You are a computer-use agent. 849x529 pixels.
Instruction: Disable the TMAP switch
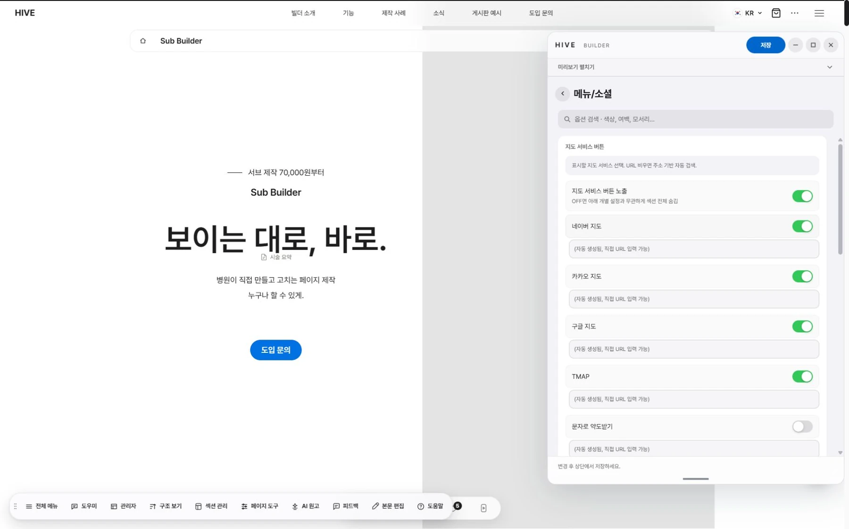[802, 376]
